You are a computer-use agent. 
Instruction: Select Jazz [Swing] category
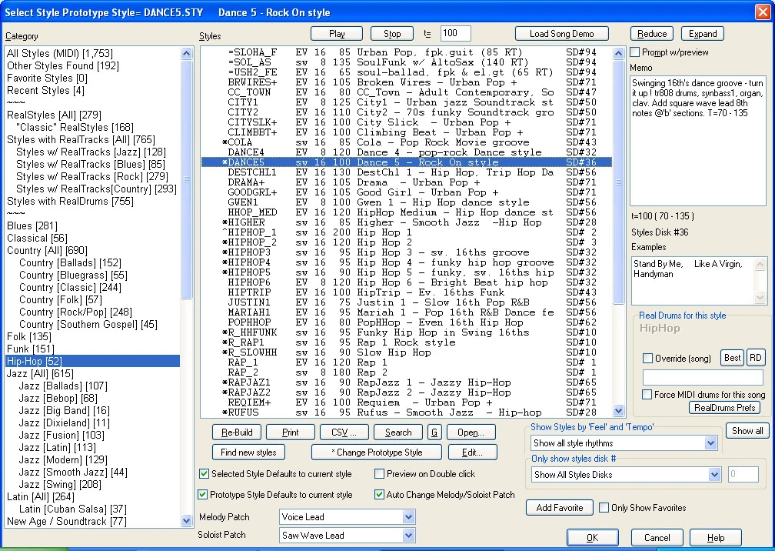(59, 484)
